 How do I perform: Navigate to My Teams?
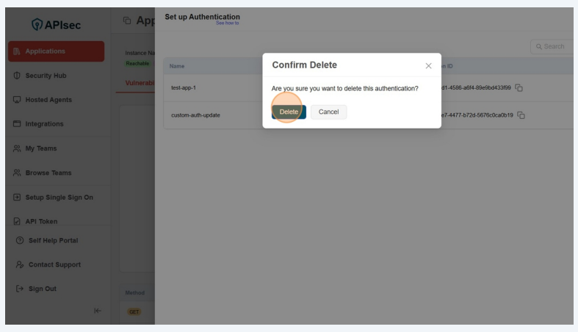pyautogui.click(x=41, y=148)
